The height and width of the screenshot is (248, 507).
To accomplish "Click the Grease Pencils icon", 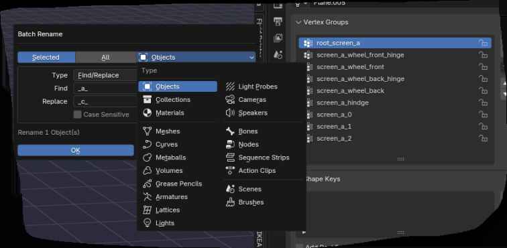I will point(147,184).
